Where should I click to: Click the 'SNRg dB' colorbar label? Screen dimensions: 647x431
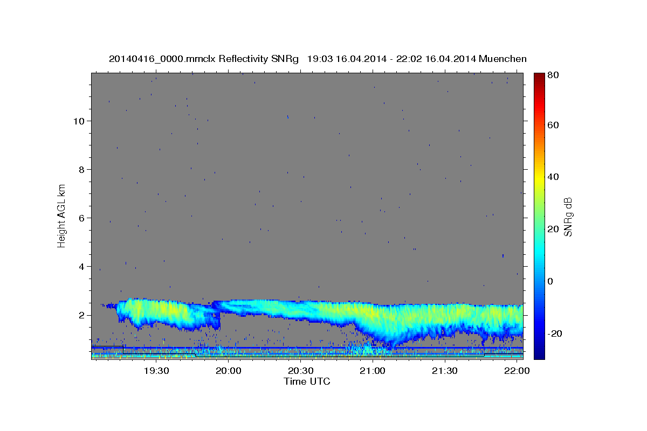(x=568, y=217)
